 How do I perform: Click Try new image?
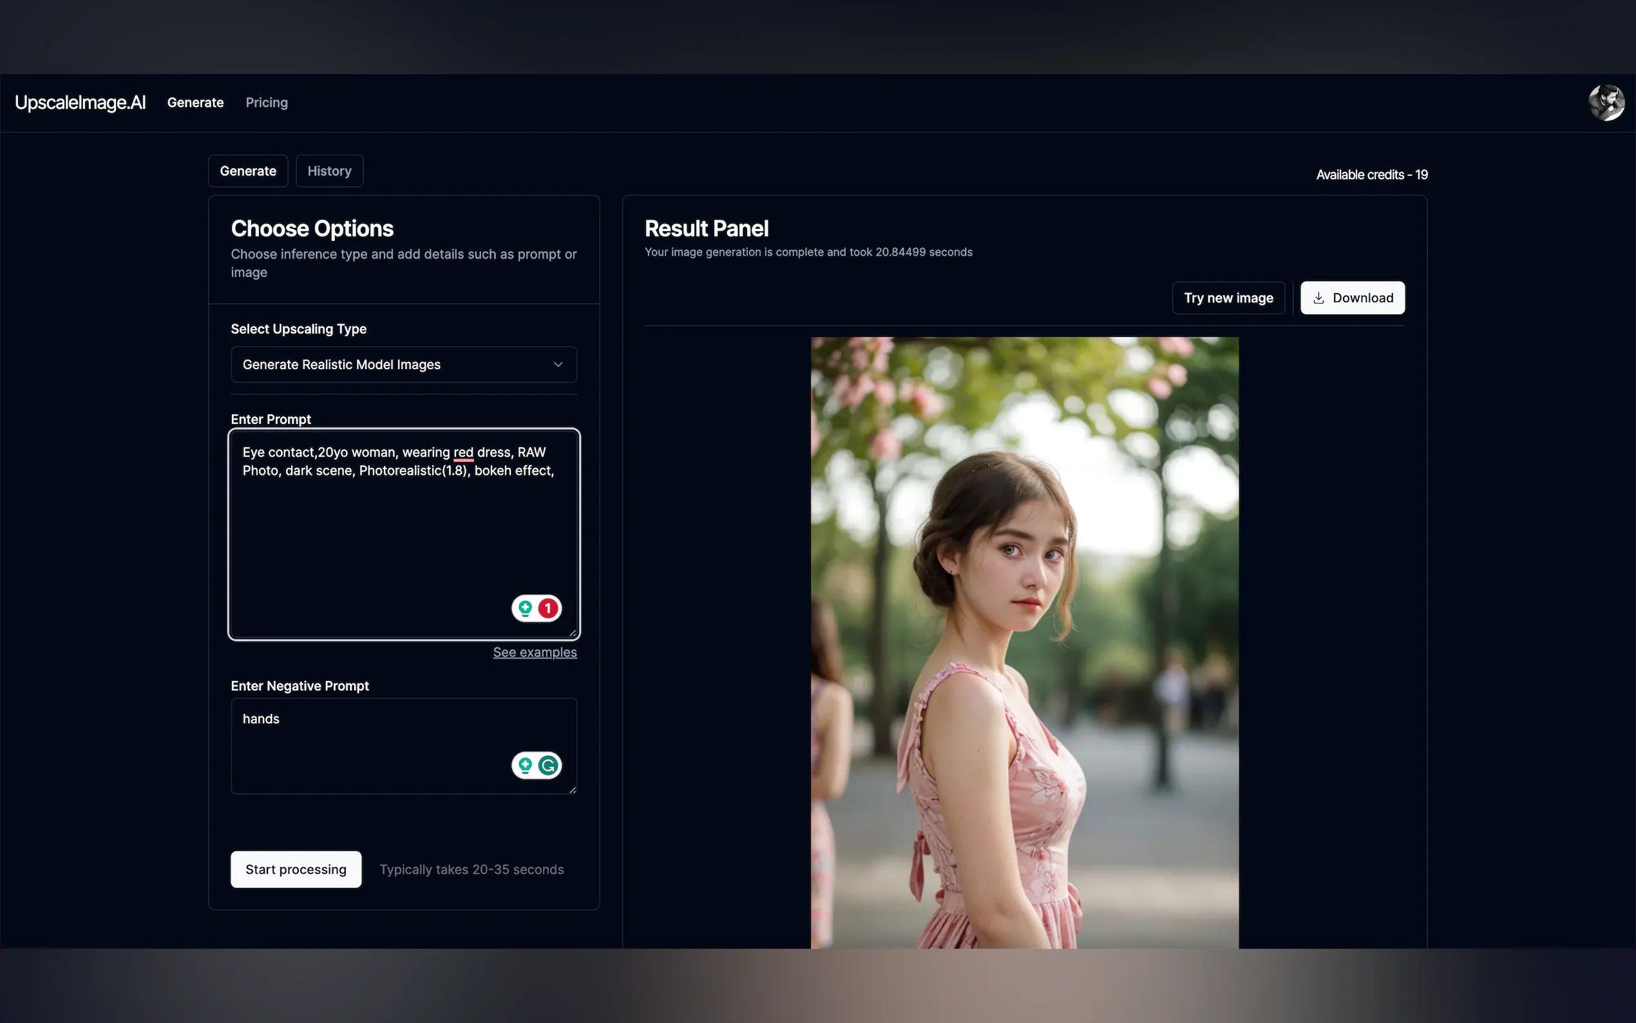(1228, 298)
